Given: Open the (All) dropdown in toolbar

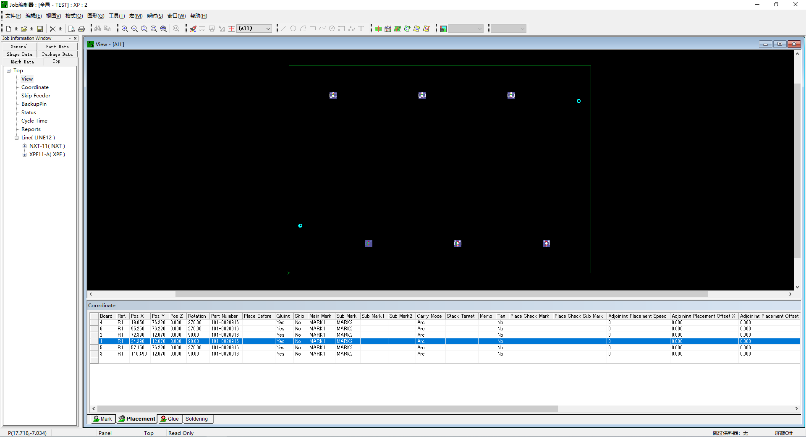Looking at the screenshot, I should 268,29.
